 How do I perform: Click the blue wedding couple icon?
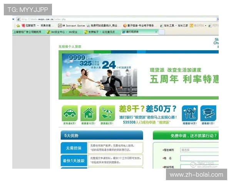(x=190, y=113)
